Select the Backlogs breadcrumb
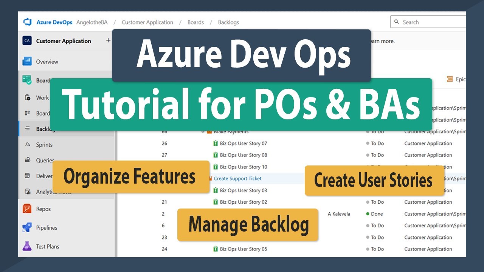Image resolution: width=484 pixels, height=272 pixels. tap(228, 22)
